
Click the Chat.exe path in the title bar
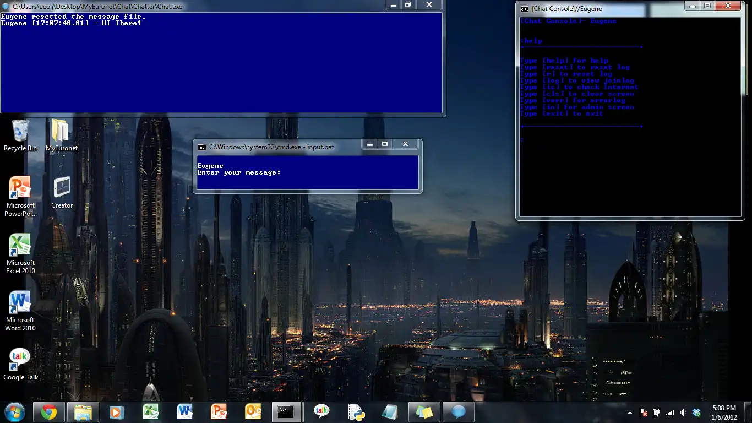[x=97, y=7]
